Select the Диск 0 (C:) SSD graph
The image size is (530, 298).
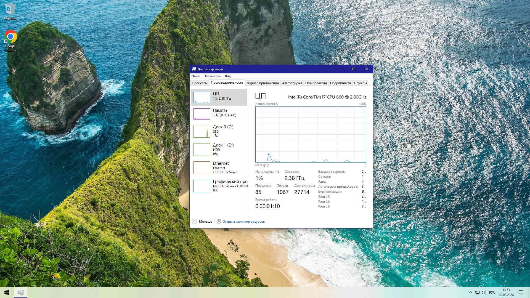pyautogui.click(x=202, y=131)
